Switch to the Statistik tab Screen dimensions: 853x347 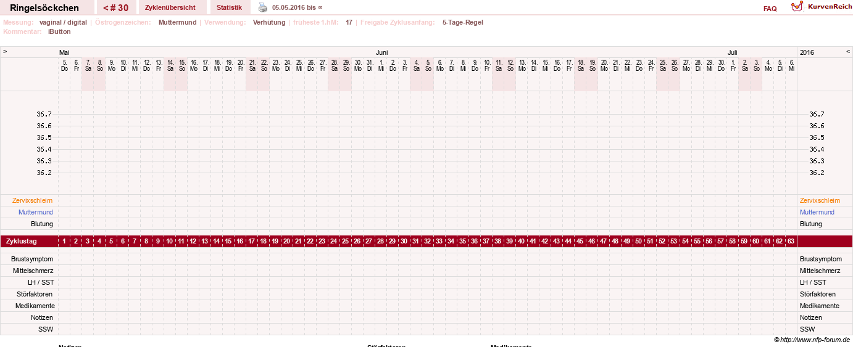(229, 8)
